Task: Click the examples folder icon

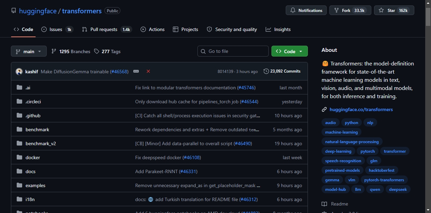Action: point(19,185)
